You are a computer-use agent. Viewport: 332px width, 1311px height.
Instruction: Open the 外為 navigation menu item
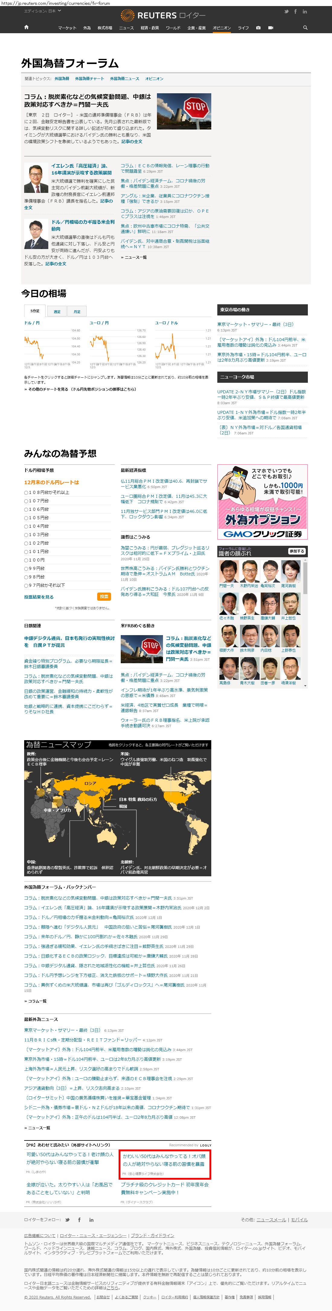click(x=87, y=28)
